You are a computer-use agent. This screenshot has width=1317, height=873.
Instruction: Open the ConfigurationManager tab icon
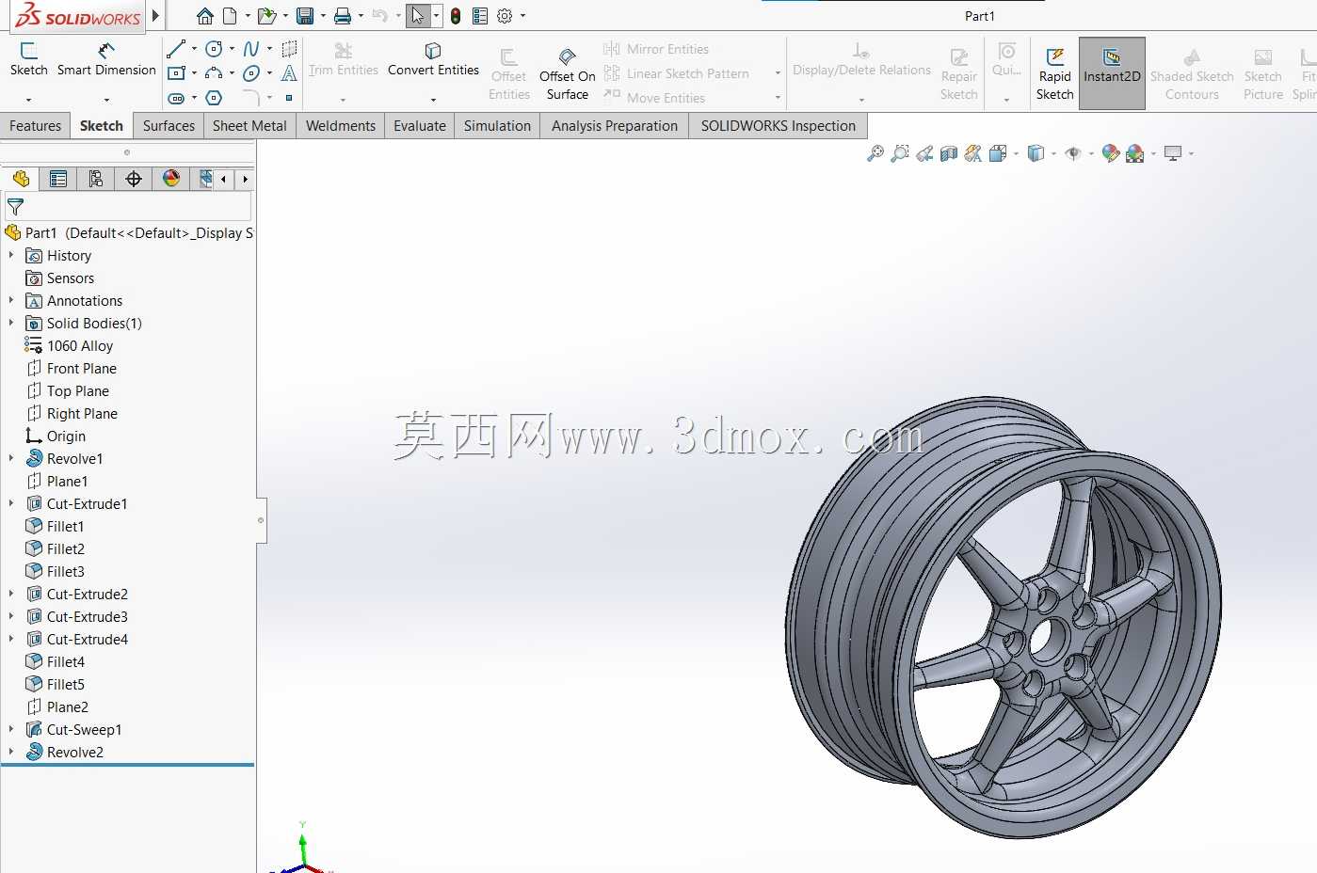(x=96, y=179)
